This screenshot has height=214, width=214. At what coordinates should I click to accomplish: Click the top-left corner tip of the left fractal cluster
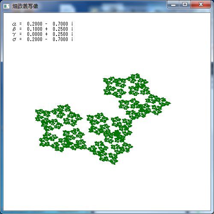[x=36, y=110]
